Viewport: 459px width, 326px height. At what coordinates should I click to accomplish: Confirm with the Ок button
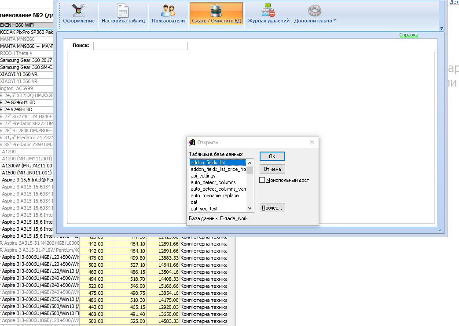272,156
